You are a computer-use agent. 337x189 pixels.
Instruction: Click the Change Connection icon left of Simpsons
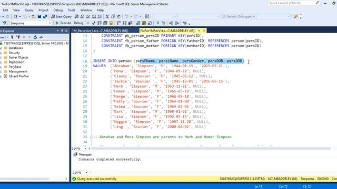[4, 23]
